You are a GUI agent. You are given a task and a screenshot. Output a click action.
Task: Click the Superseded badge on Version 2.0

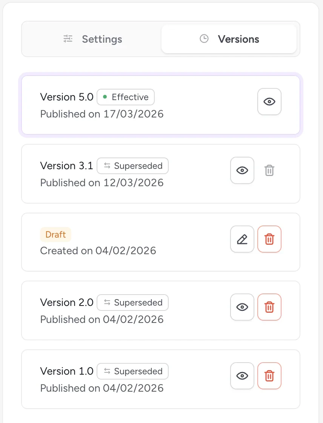pyautogui.click(x=132, y=303)
